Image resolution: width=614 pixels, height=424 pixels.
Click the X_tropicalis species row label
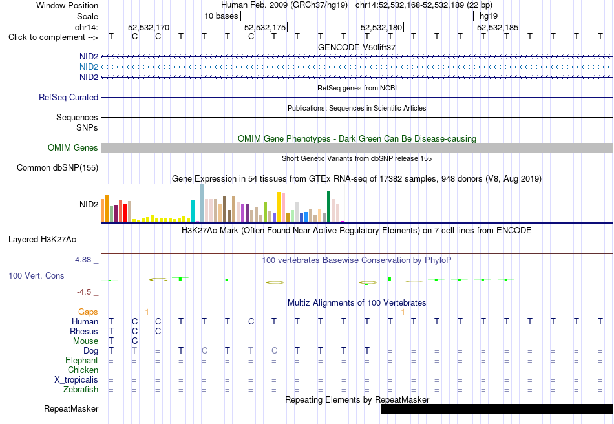pyautogui.click(x=76, y=380)
